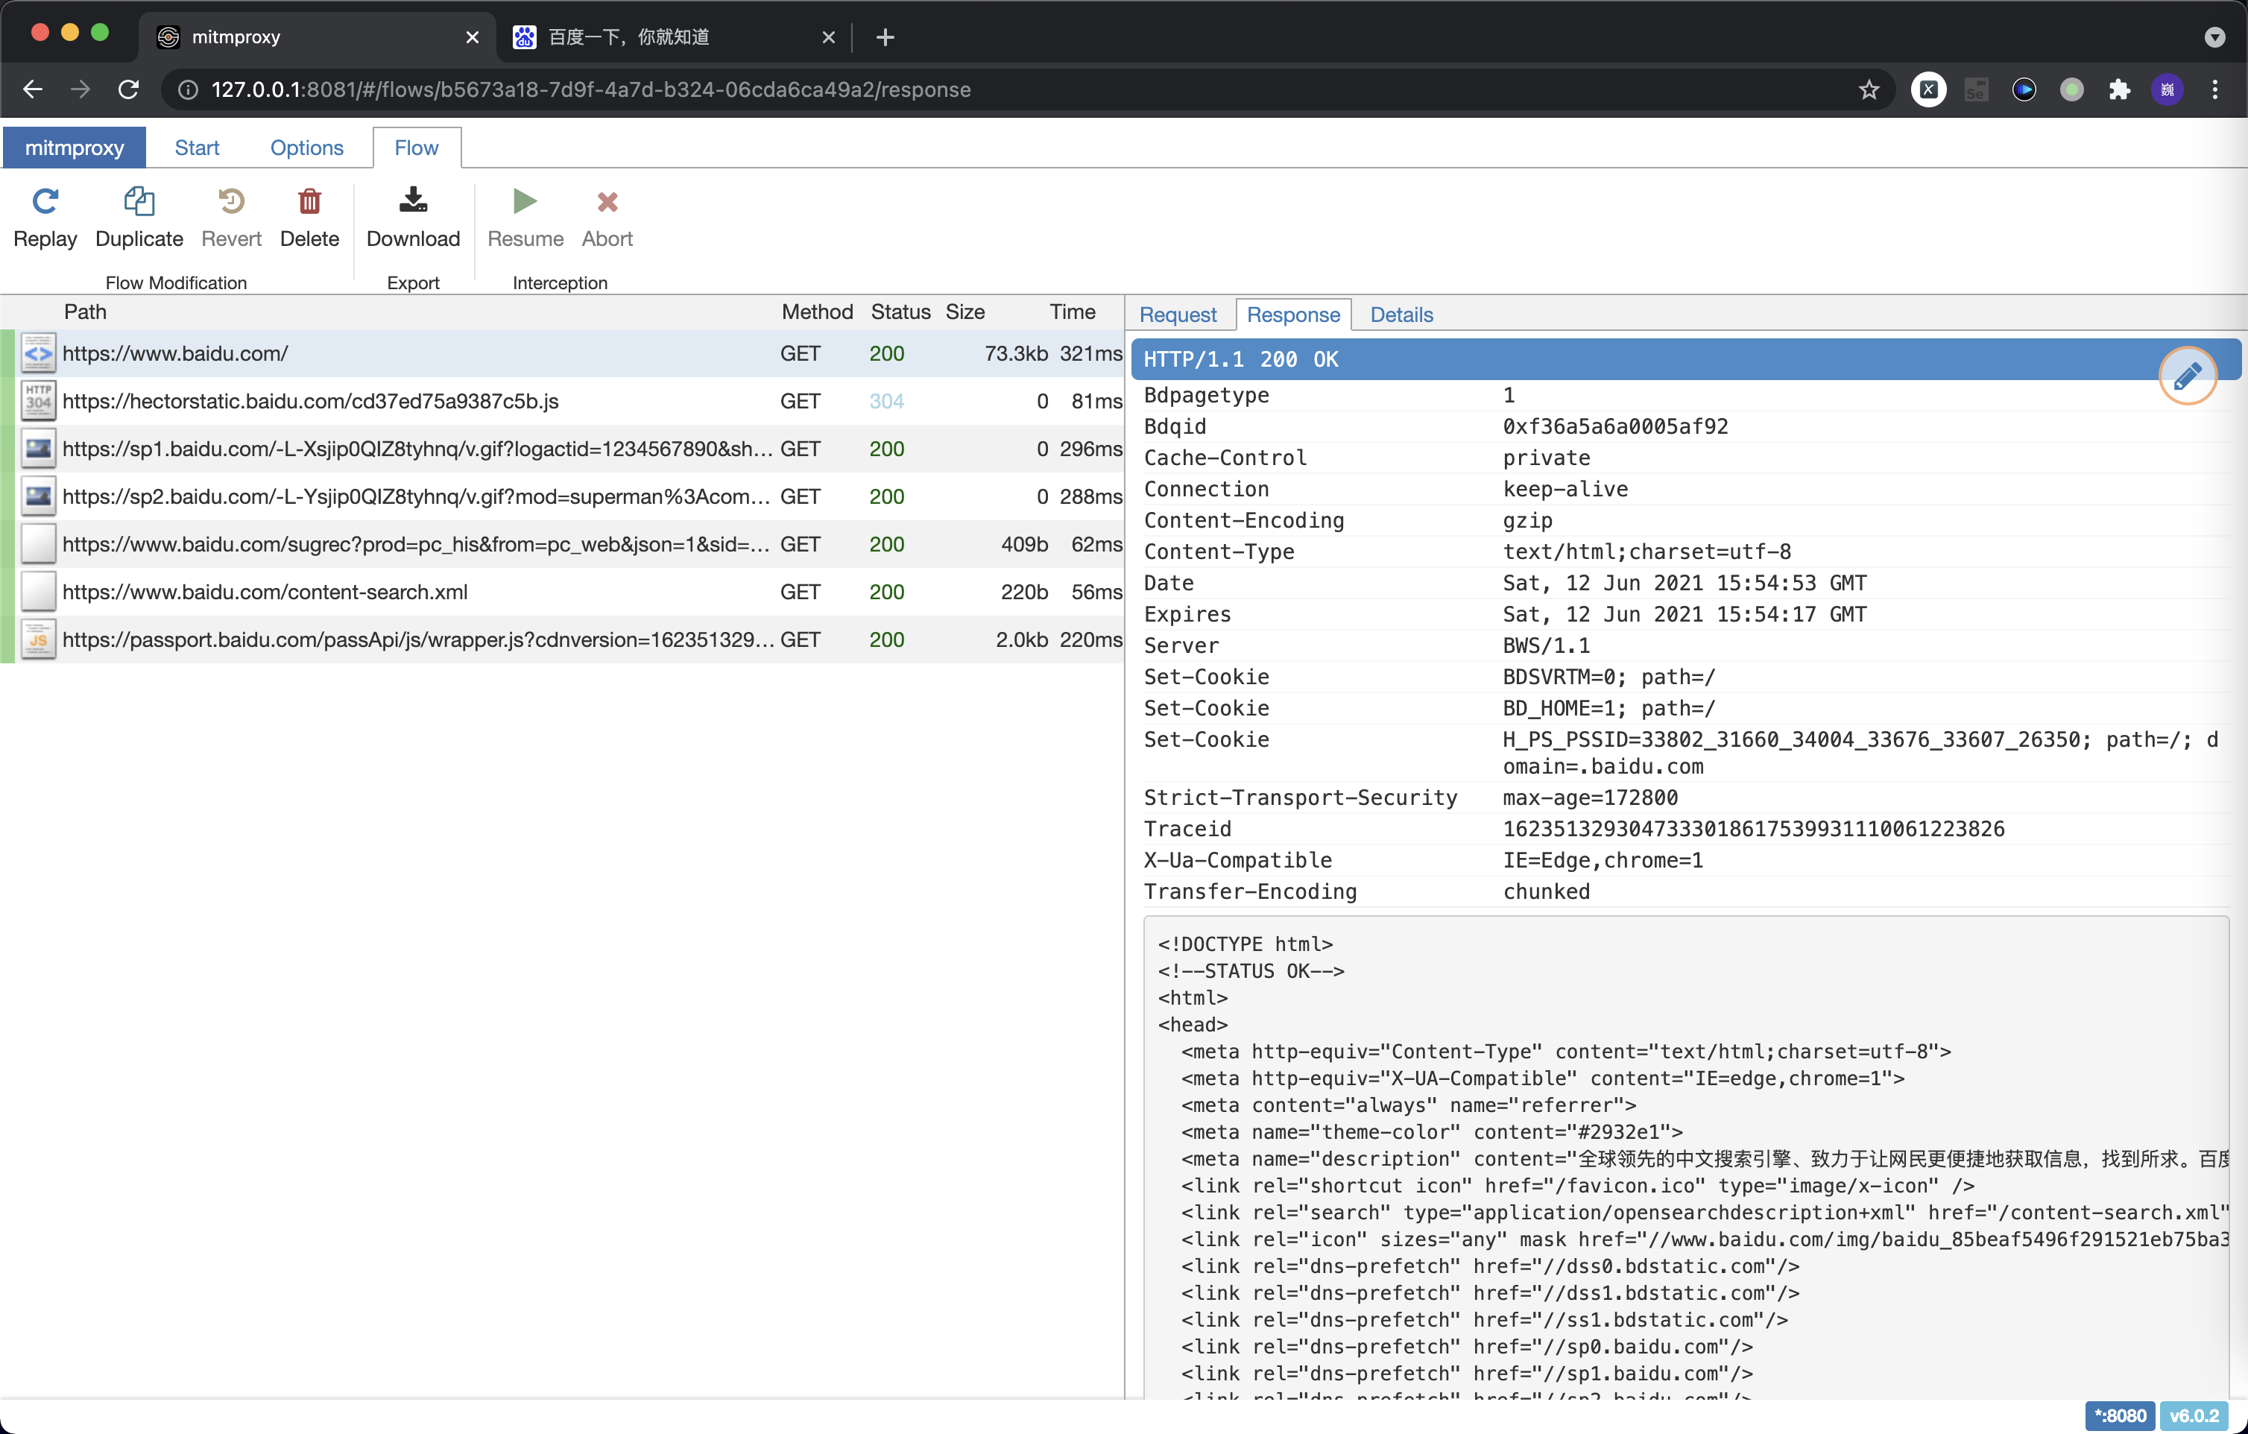Click the blank icon of content-search.xml flow
The width and height of the screenshot is (2248, 1434).
(x=38, y=592)
